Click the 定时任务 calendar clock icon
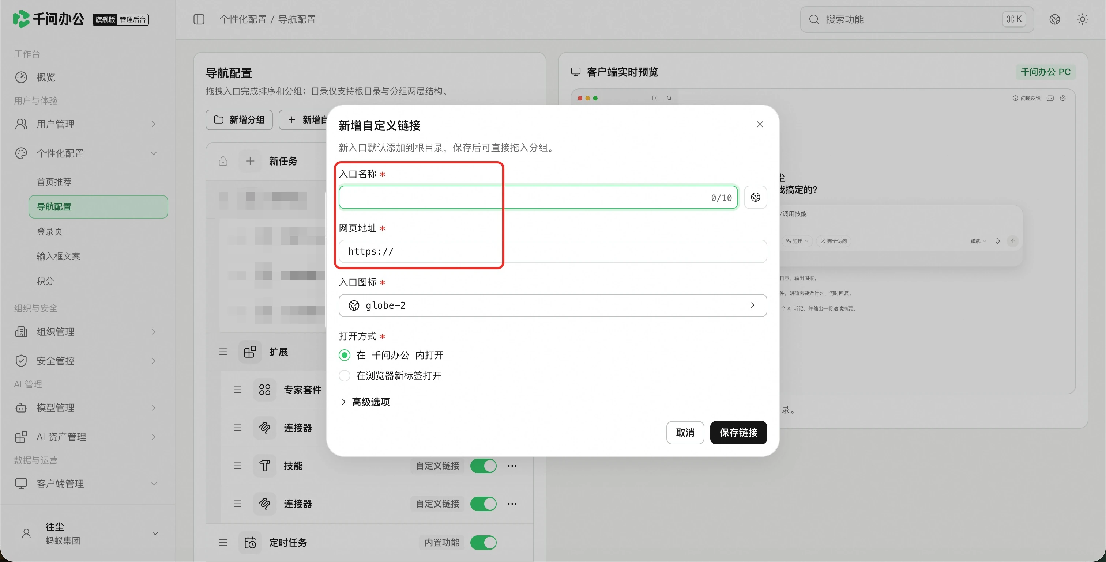1106x562 pixels. (250, 542)
